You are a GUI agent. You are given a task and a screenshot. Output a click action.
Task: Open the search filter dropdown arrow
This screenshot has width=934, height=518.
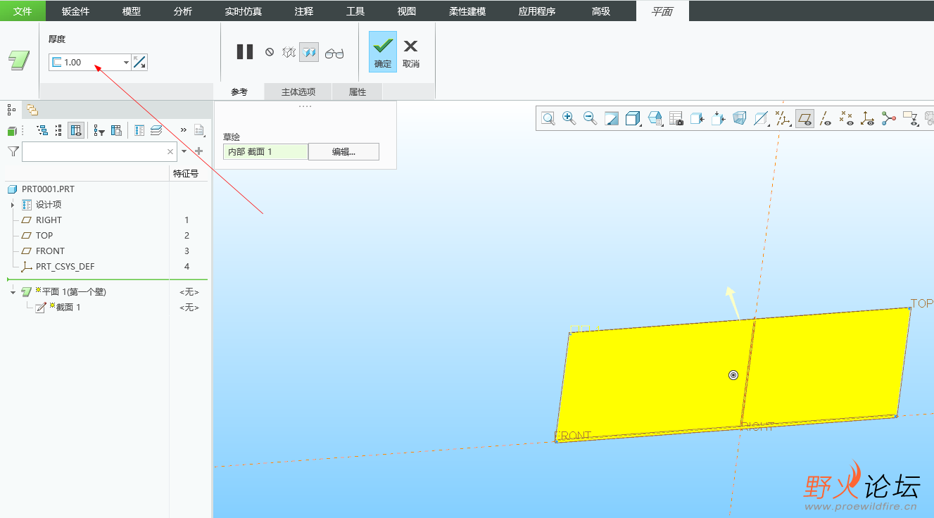184,151
